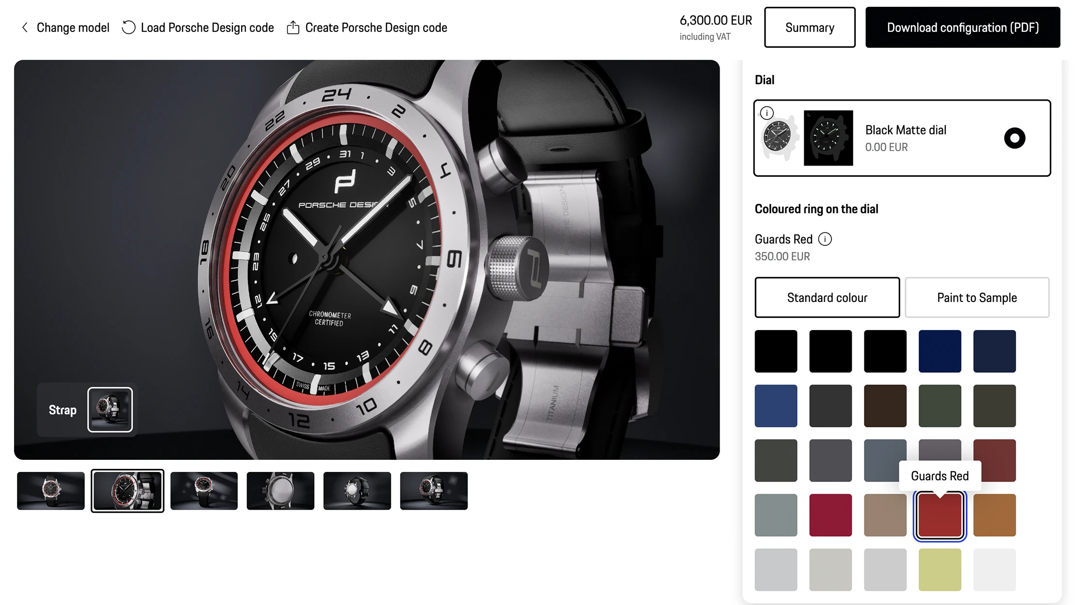Open info icon next to Guards Red label

pyautogui.click(x=825, y=239)
